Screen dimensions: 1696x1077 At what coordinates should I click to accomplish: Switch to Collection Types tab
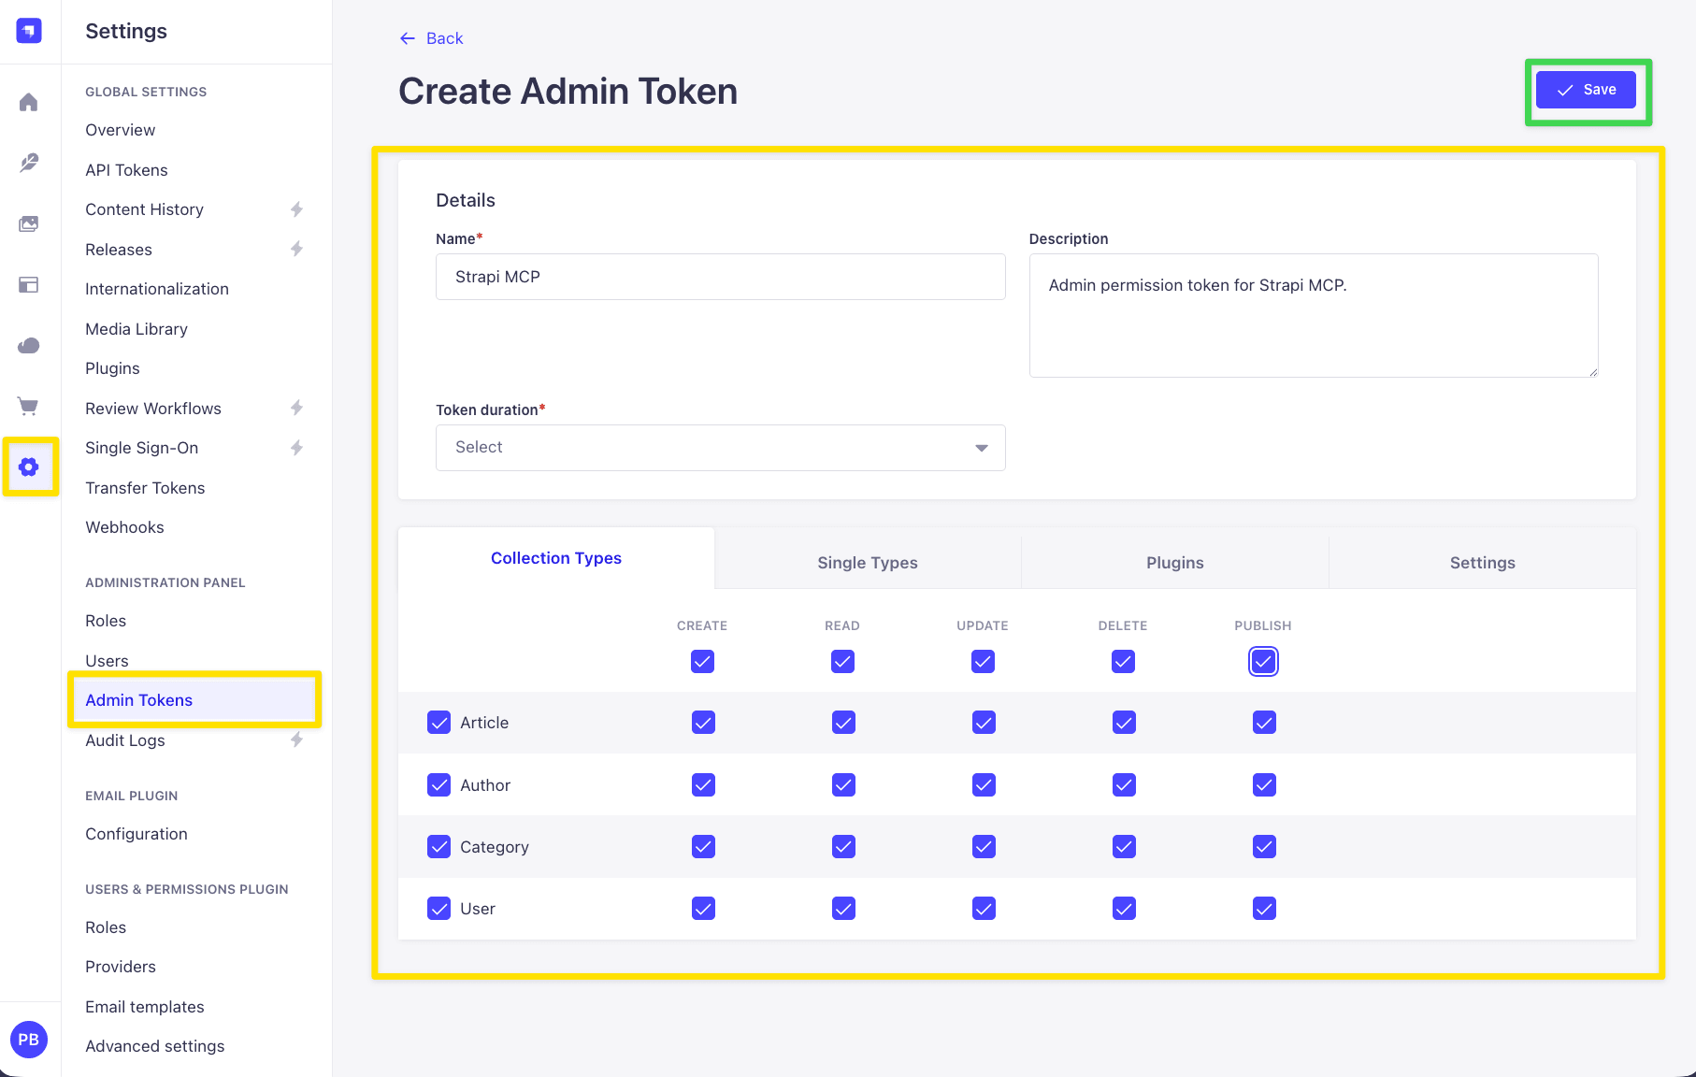(556, 558)
